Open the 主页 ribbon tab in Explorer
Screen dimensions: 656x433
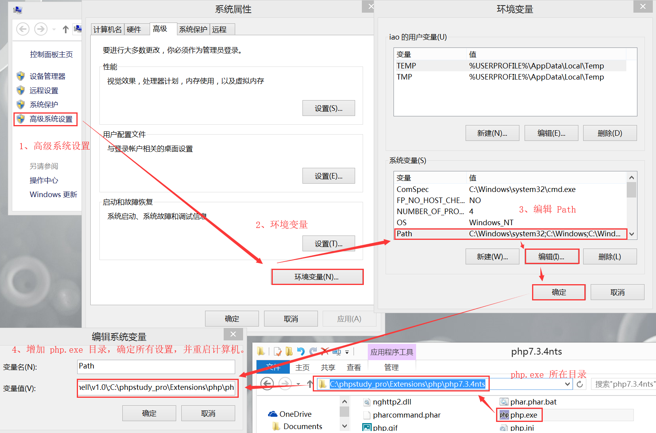click(302, 368)
